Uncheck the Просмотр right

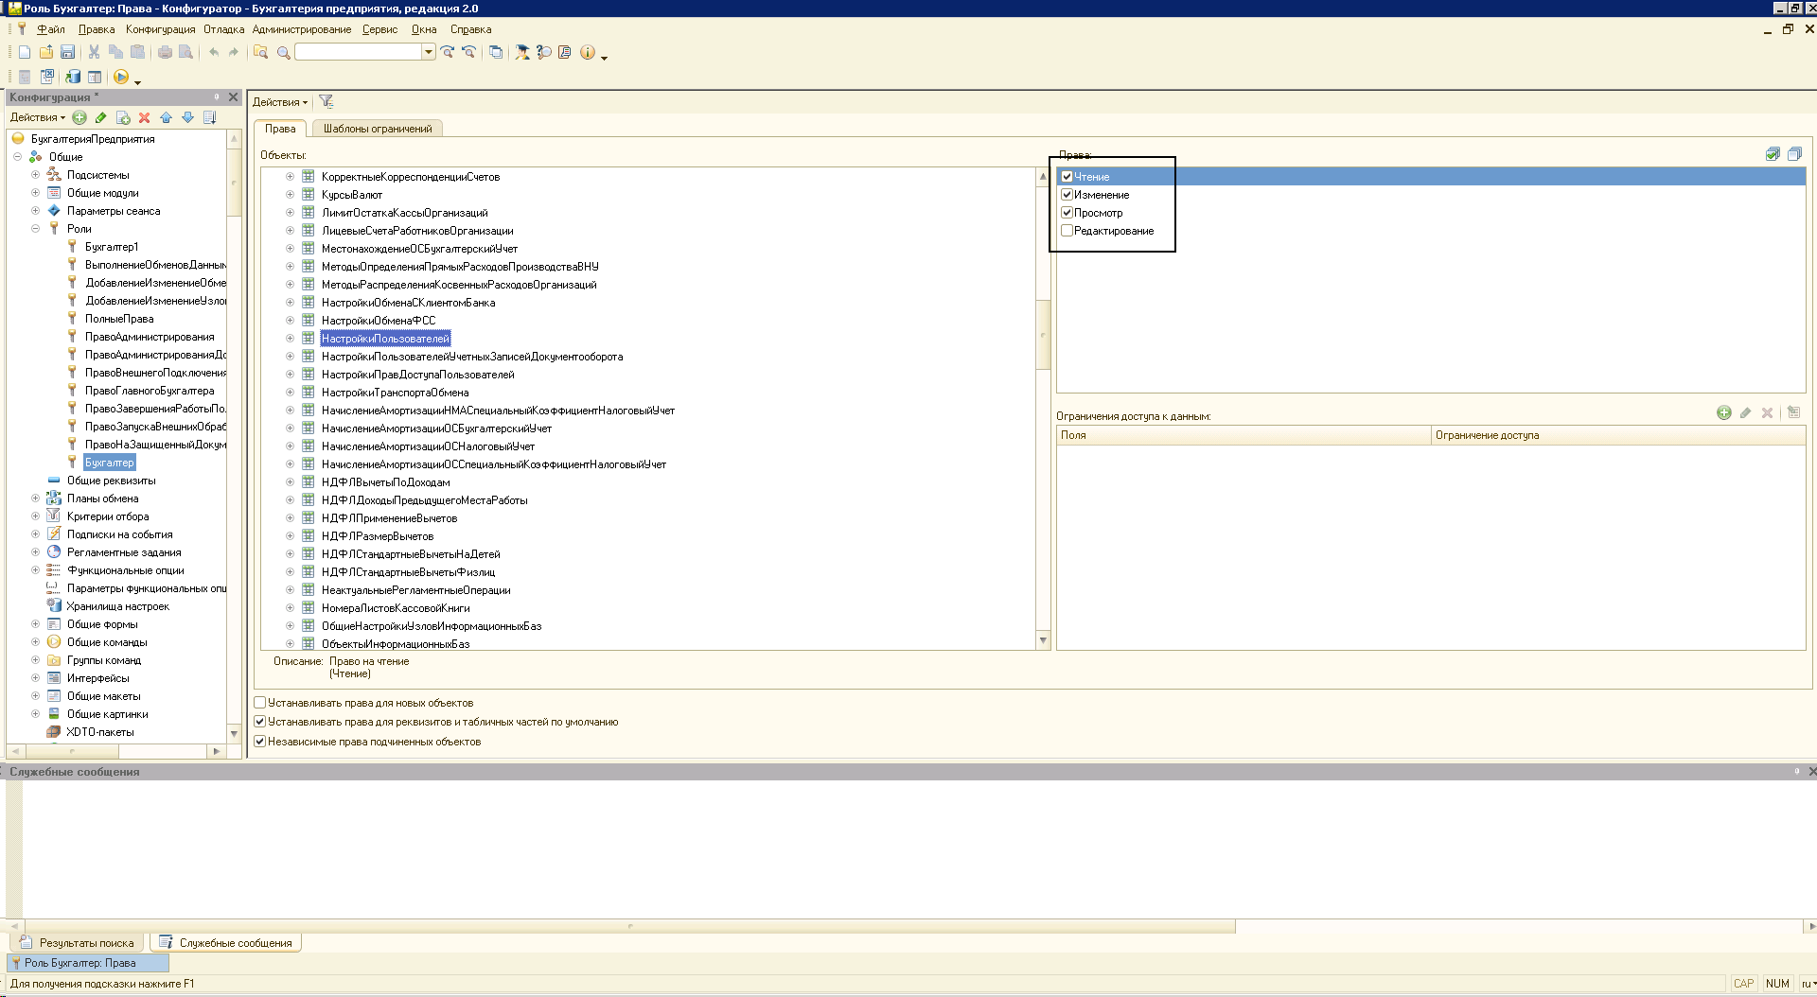click(x=1067, y=213)
